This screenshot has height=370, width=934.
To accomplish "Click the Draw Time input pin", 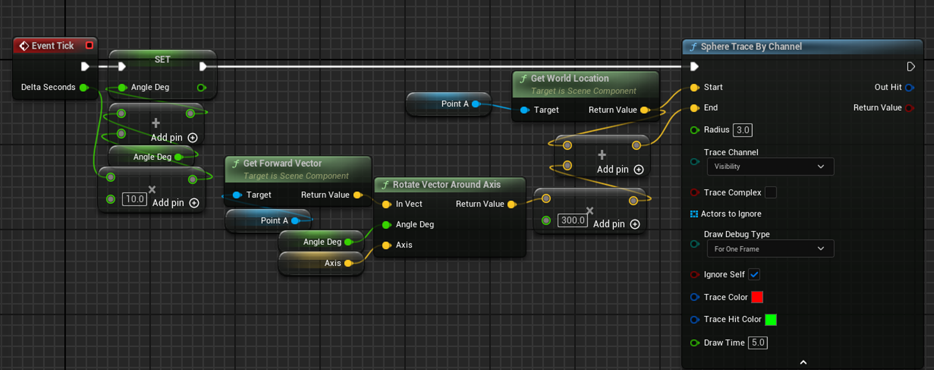I will 694,343.
